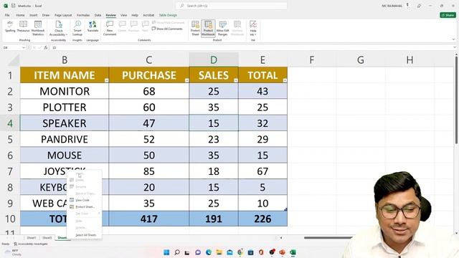Open the Check Accessibility dropdown
The image size is (459, 258).
click(59, 28)
